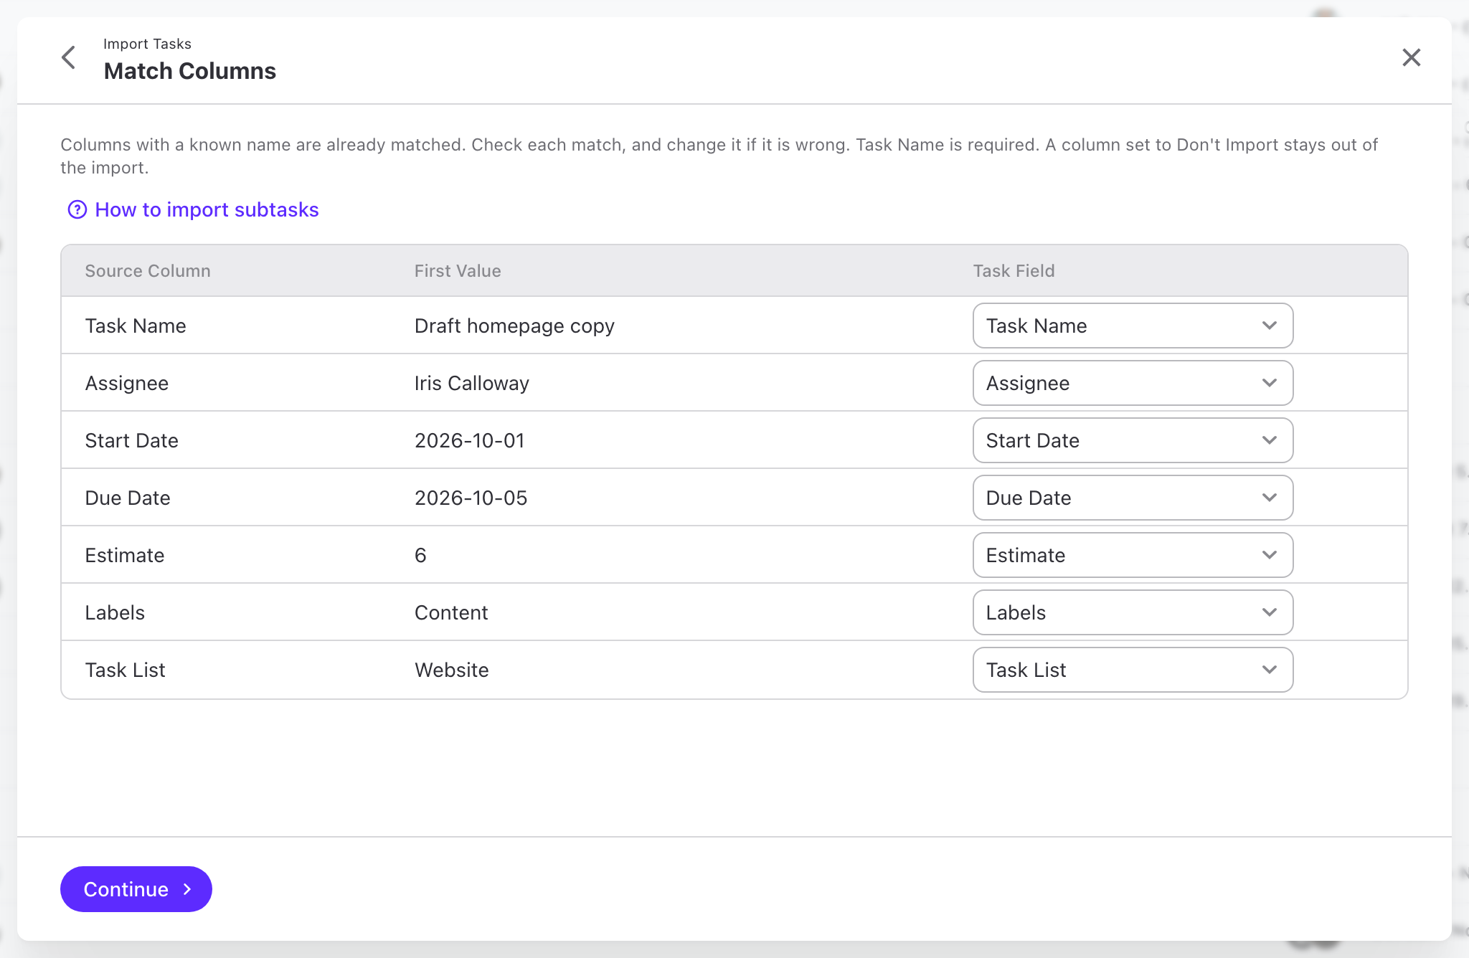
Task: Click the Task Field column header
Action: tap(1014, 271)
